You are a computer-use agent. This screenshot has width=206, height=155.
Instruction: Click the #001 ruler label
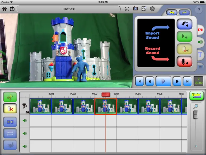(51, 94)
